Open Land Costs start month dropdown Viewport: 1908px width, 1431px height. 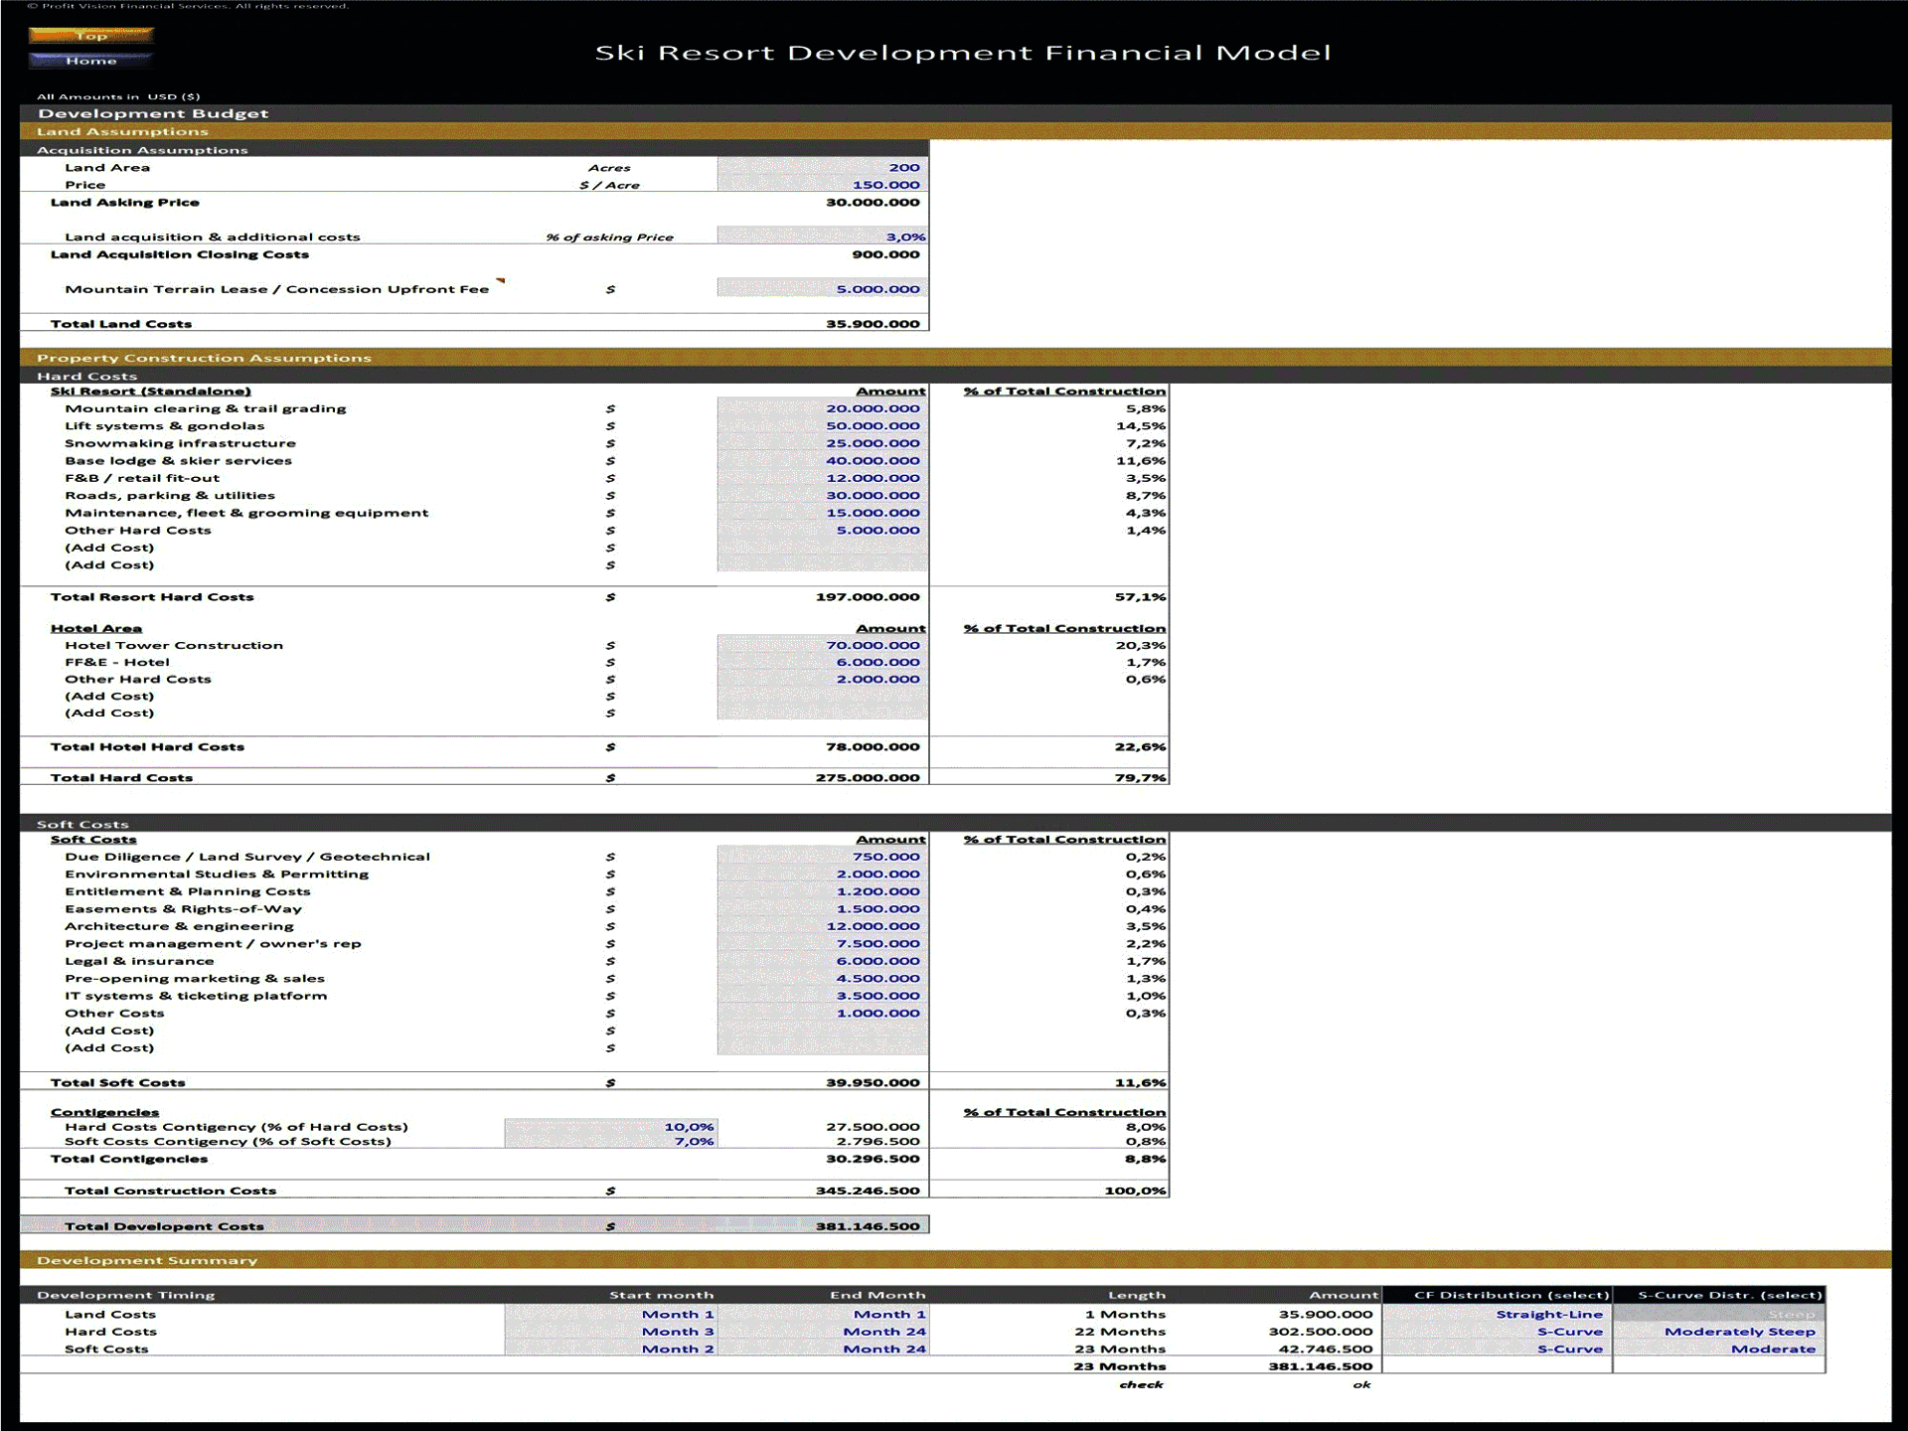[x=610, y=1314]
